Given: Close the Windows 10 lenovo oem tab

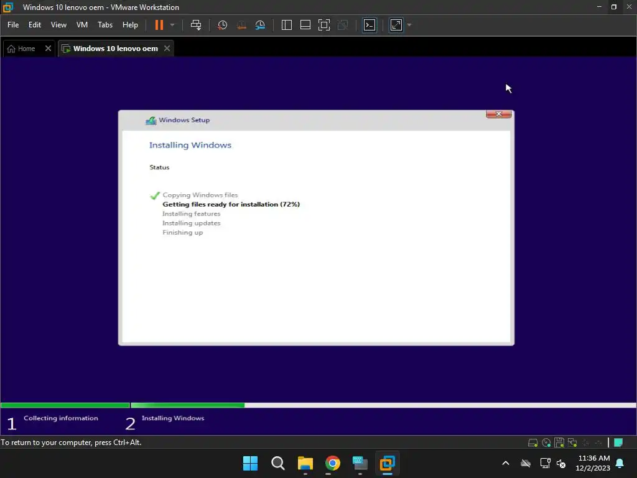Looking at the screenshot, I should pyautogui.click(x=167, y=49).
